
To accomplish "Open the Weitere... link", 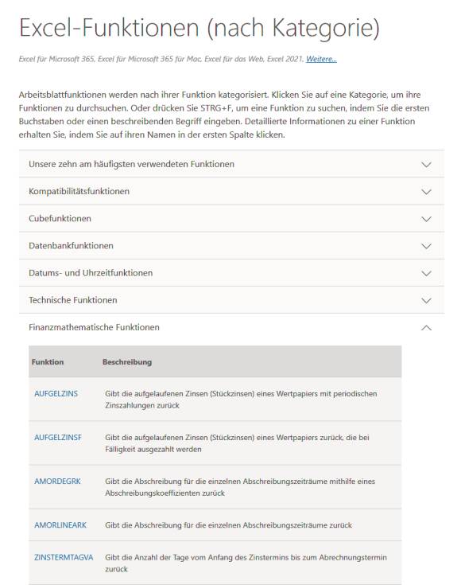I will (321, 59).
